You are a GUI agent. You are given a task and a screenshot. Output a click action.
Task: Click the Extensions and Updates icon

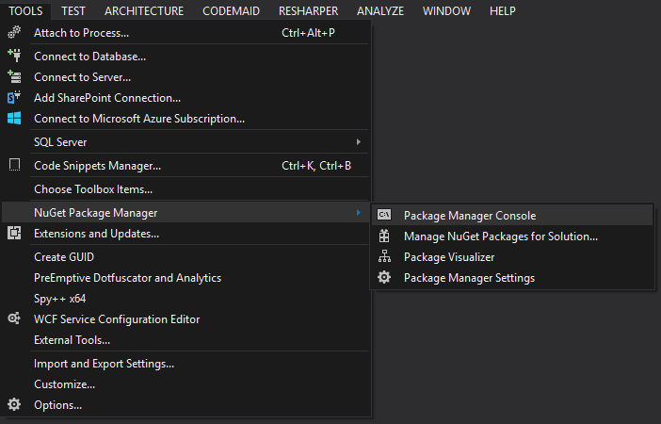click(14, 233)
